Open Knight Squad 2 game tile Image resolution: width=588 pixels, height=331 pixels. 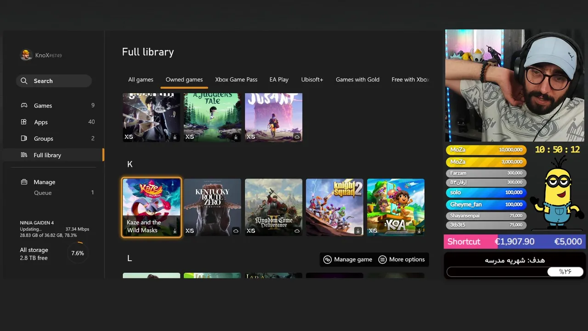[x=334, y=207]
